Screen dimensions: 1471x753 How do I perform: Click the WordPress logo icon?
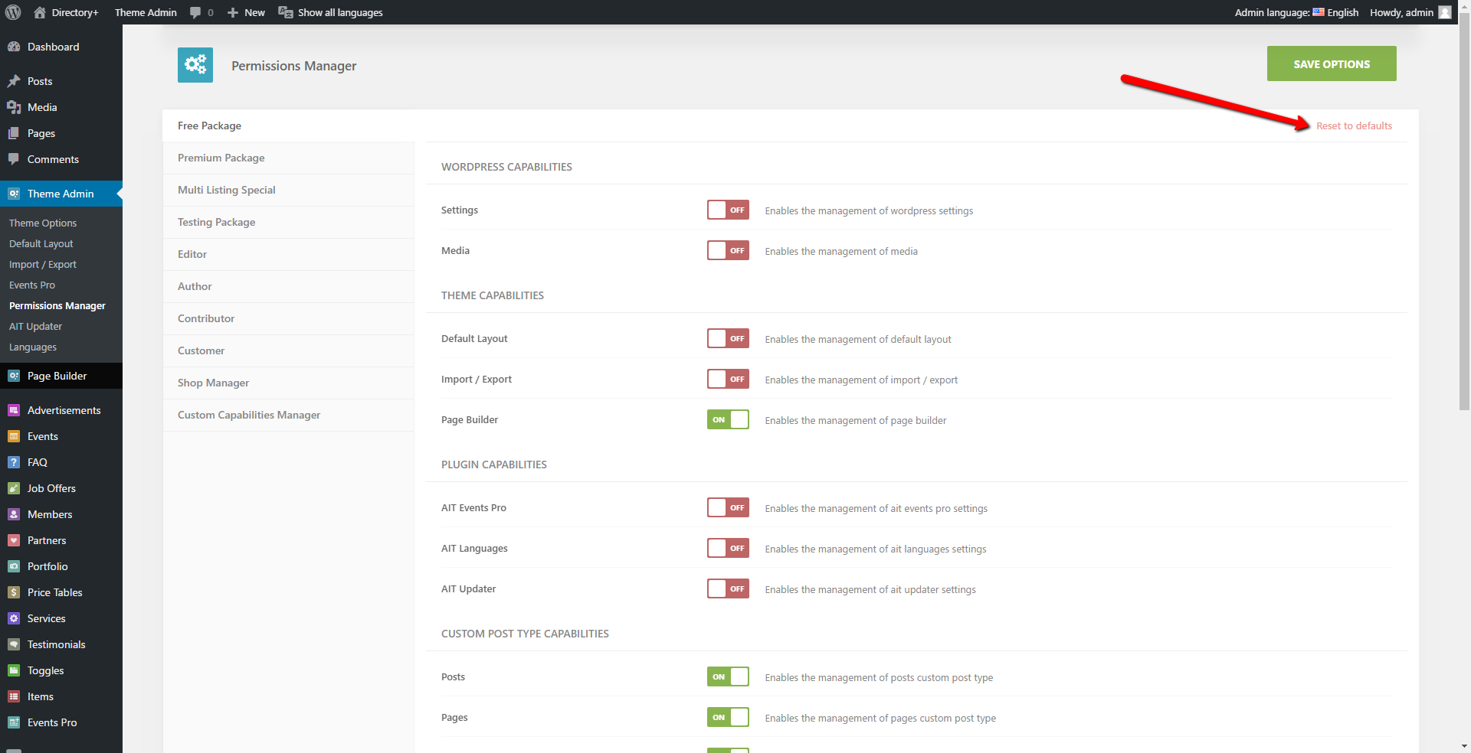pyautogui.click(x=13, y=12)
